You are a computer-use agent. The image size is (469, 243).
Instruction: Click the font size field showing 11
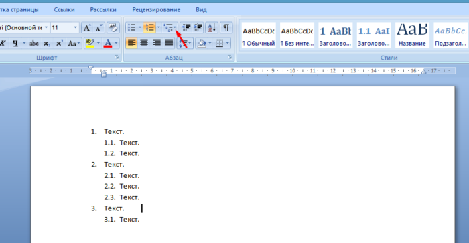pyautogui.click(x=62, y=28)
